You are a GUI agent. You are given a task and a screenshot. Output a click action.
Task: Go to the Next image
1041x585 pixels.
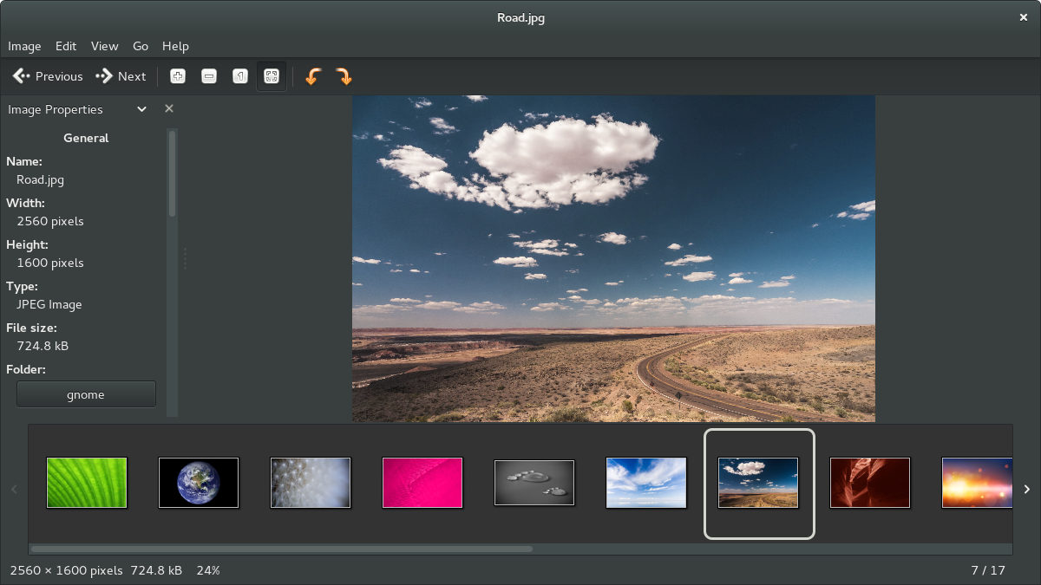pos(121,76)
